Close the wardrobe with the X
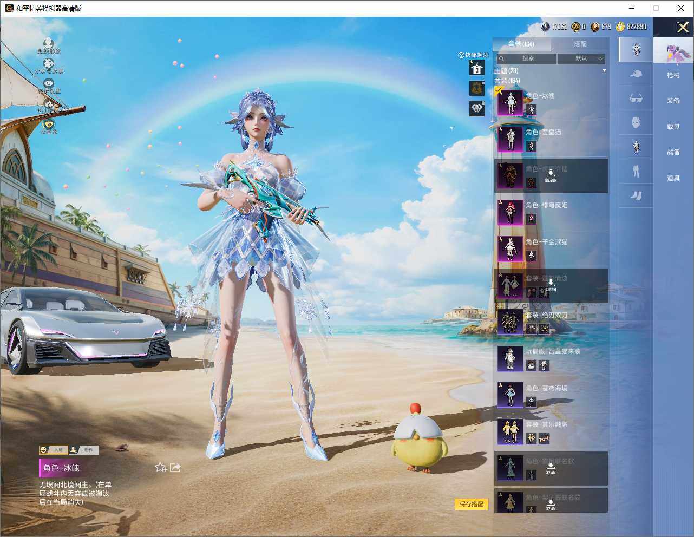This screenshot has width=694, height=537. tap(683, 27)
